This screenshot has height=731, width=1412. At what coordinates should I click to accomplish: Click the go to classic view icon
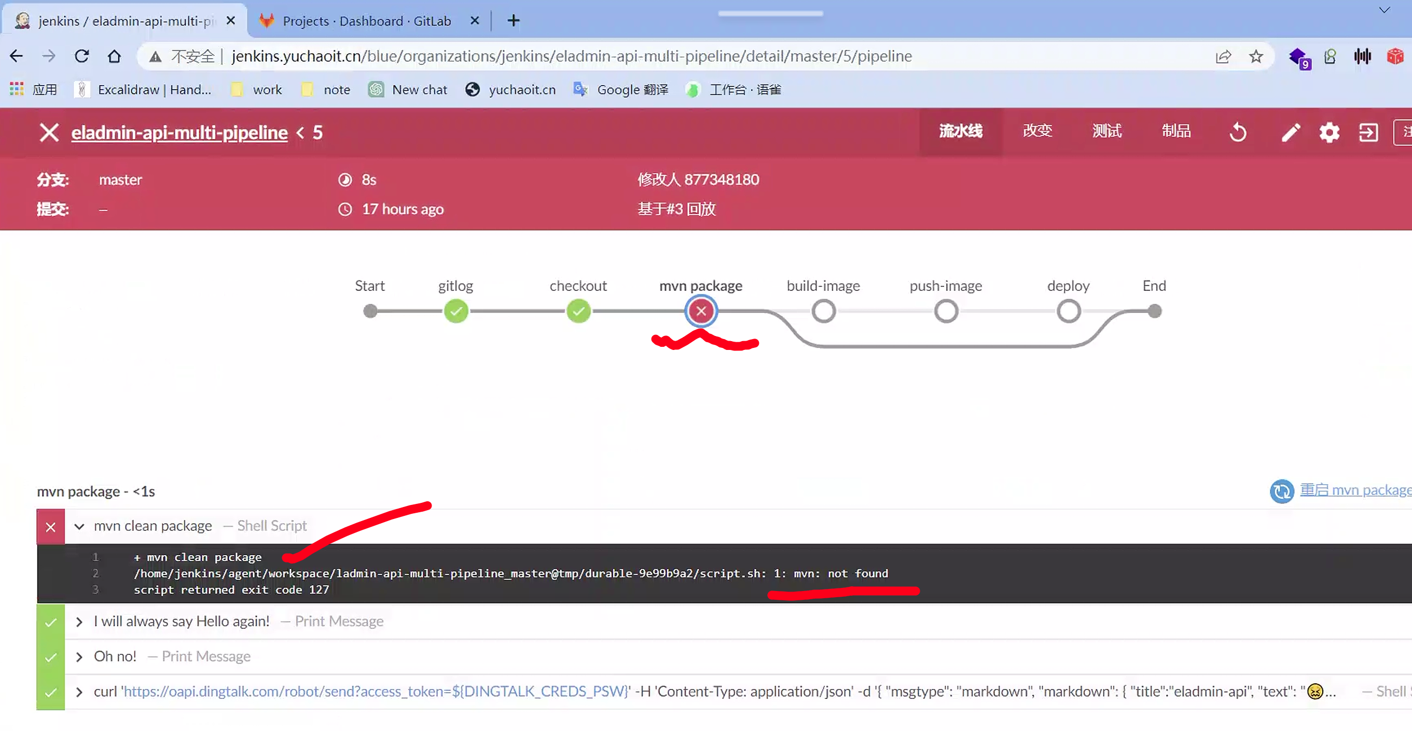(x=1368, y=133)
